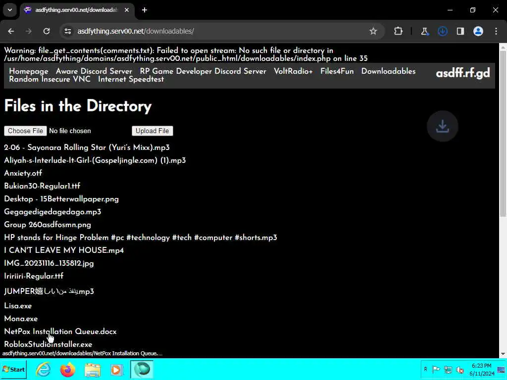507x380 pixels.
Task: Open a new tab with the plus button
Action: [x=145, y=10]
